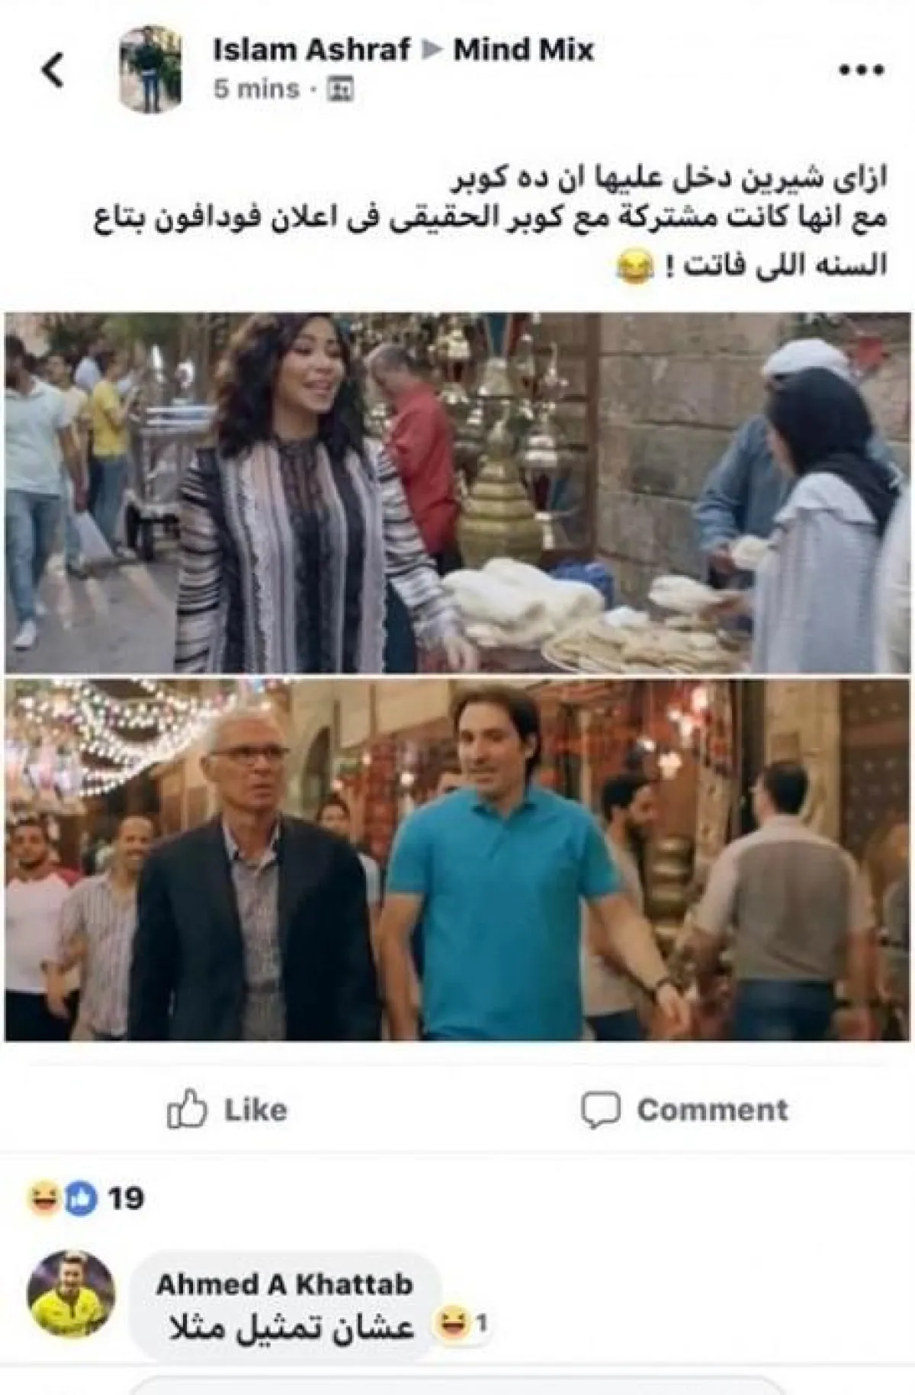Tap the back arrow icon
The width and height of the screenshot is (915, 1395).
(53, 70)
